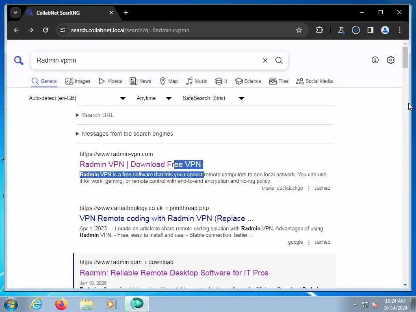Image resolution: width=416 pixels, height=312 pixels.
Task: Open cached link of the Radmin VPN result
Action: (x=322, y=188)
